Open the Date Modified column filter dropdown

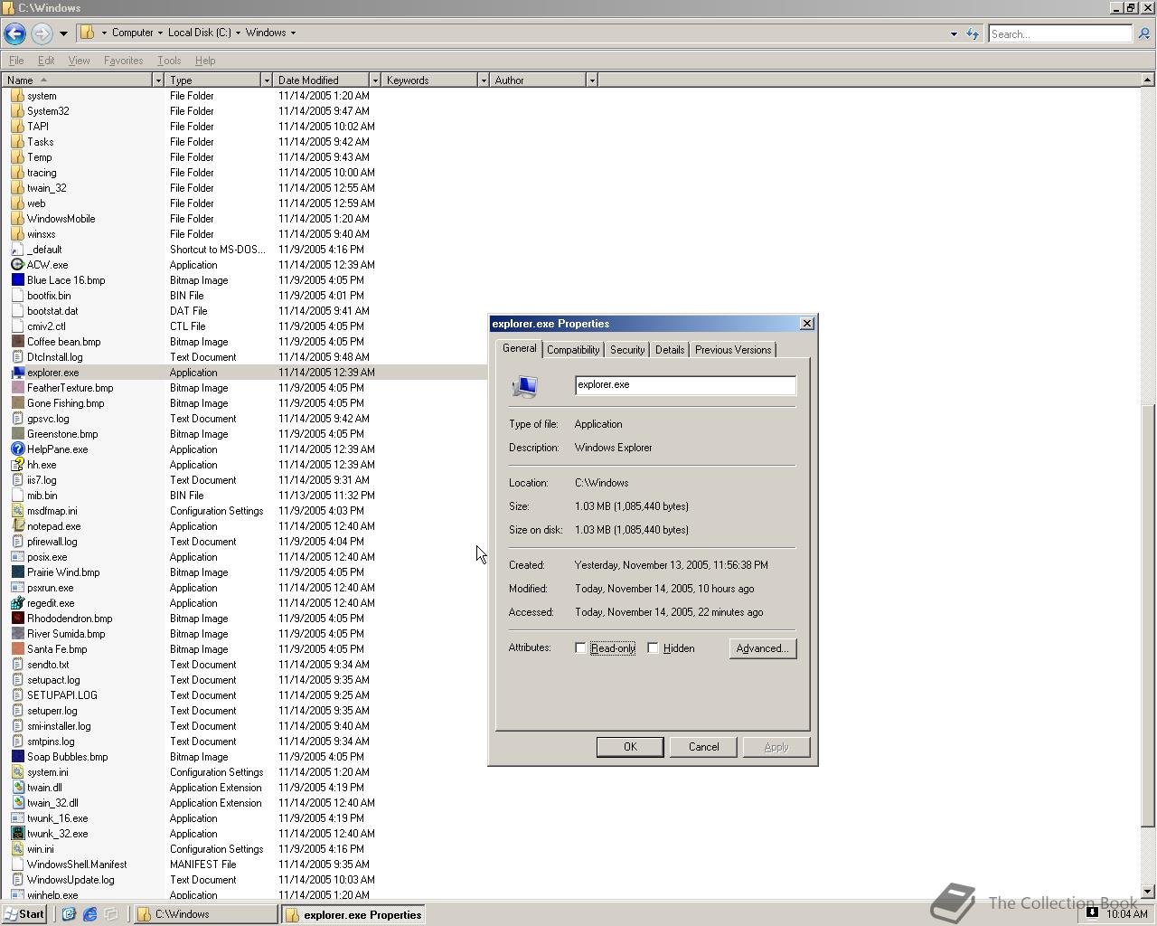point(375,80)
